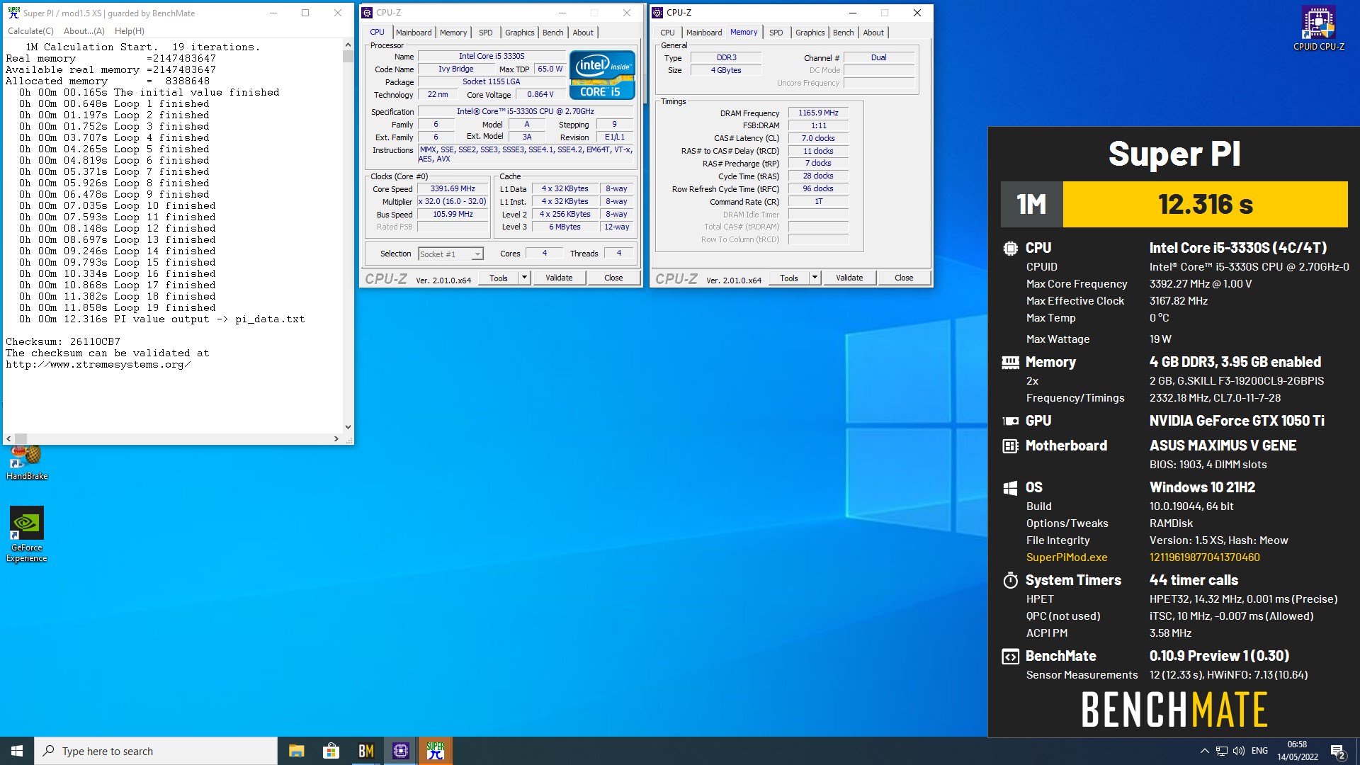The width and height of the screenshot is (1360, 765).
Task: Switch to Memory tab in first CPU-Z
Action: [x=453, y=33]
